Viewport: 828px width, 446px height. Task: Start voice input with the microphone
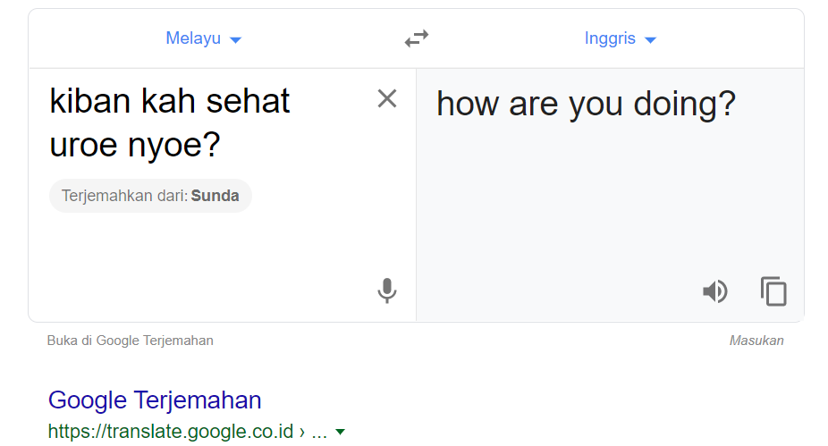387,290
